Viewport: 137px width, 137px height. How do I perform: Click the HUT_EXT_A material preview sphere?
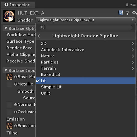[x=9, y=16]
